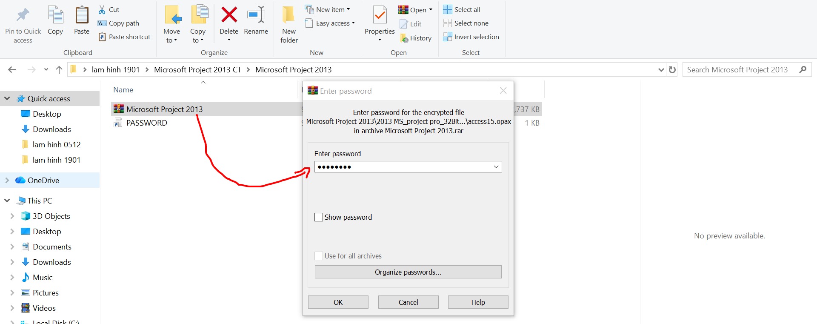Expand the Move to dropdown

point(171,40)
